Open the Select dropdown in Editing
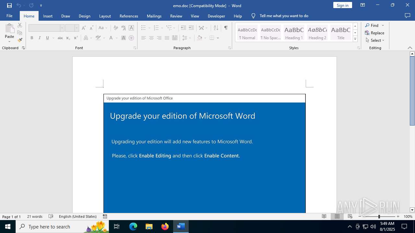Image resolution: width=415 pixels, height=233 pixels. click(x=375, y=40)
